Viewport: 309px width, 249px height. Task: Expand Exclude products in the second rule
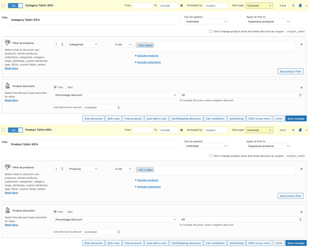148,180
